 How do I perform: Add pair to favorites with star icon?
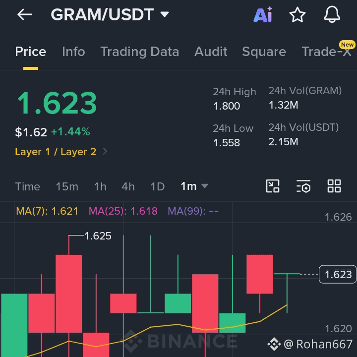(297, 15)
